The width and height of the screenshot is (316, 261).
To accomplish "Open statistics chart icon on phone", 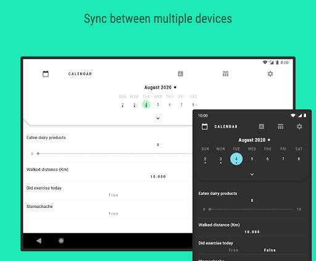I will [x=262, y=126].
